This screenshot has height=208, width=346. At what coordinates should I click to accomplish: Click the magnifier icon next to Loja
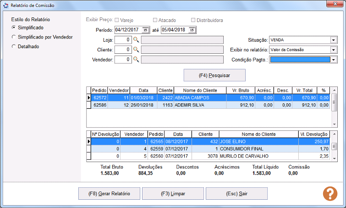[136, 40]
